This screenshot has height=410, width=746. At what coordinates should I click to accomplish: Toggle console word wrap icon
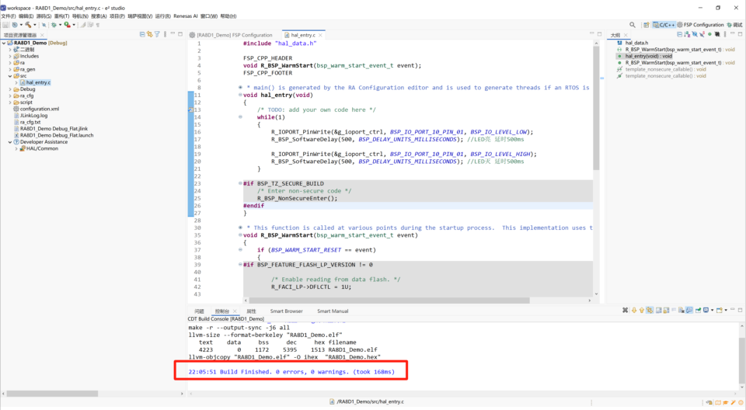point(674,310)
